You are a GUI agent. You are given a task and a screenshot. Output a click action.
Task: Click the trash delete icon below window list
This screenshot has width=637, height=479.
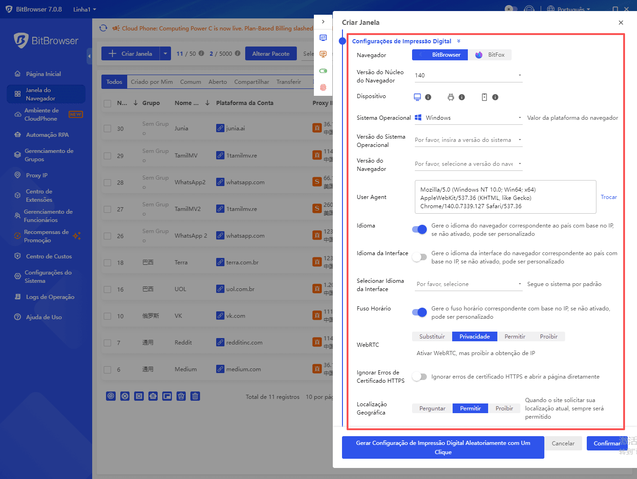195,396
